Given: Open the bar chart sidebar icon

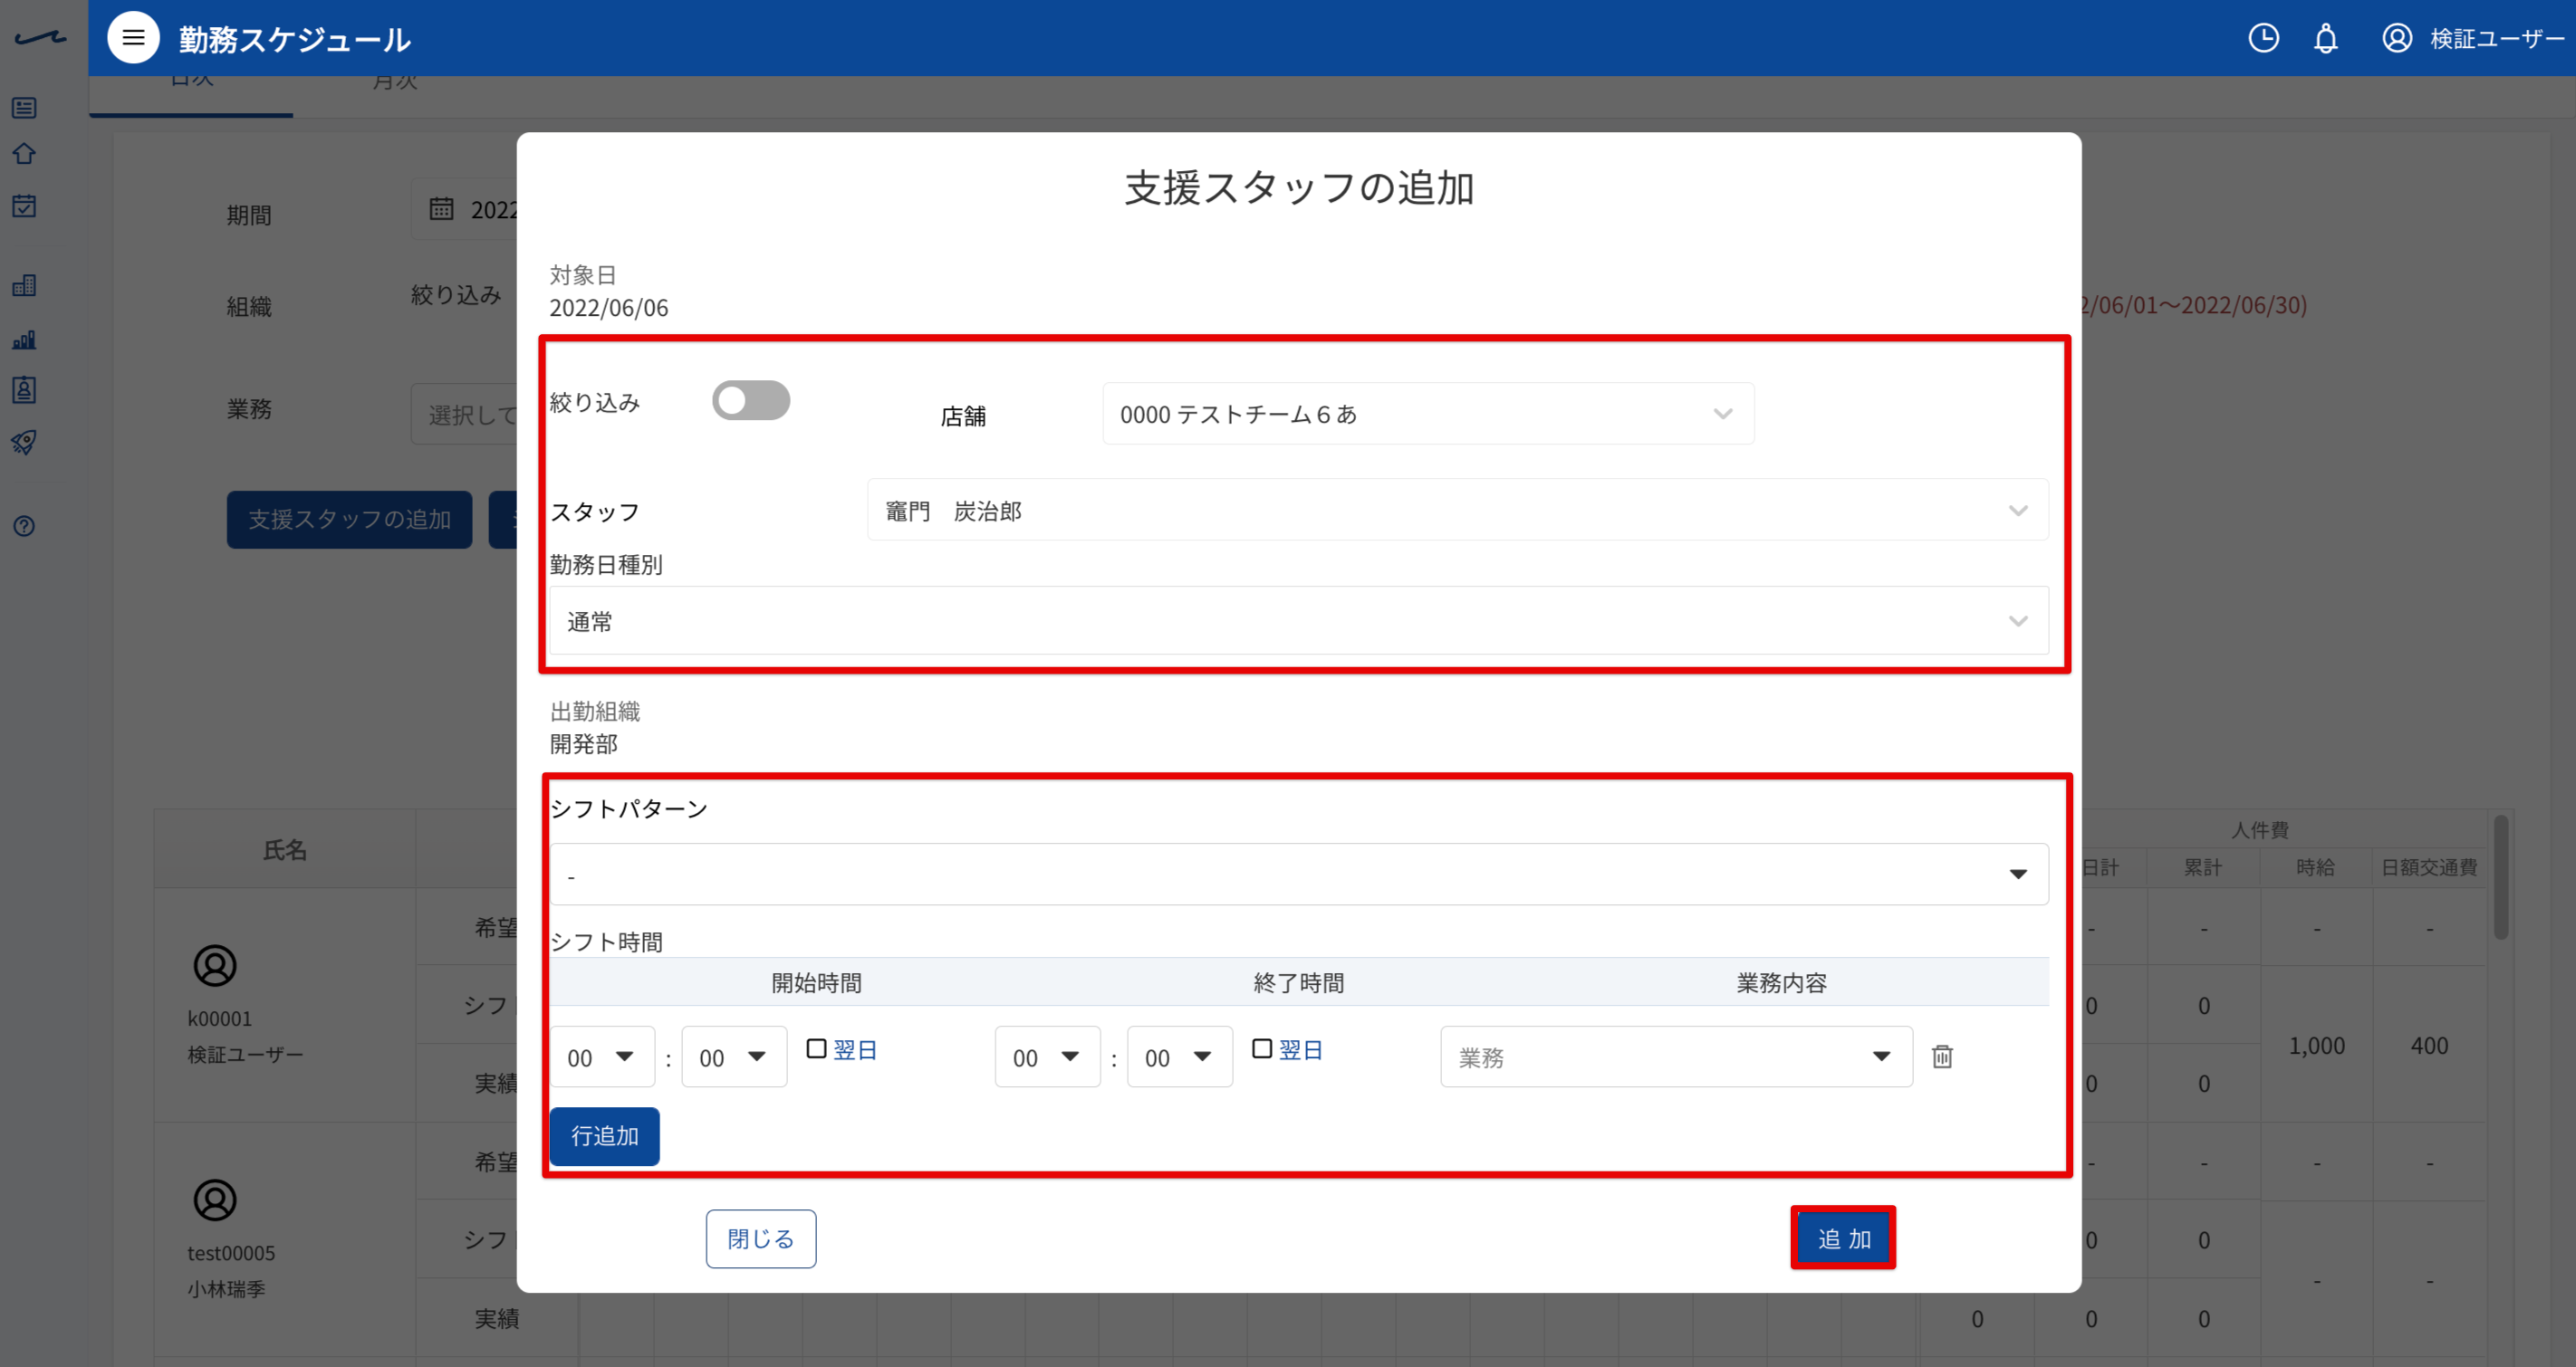Looking at the screenshot, I should (24, 339).
